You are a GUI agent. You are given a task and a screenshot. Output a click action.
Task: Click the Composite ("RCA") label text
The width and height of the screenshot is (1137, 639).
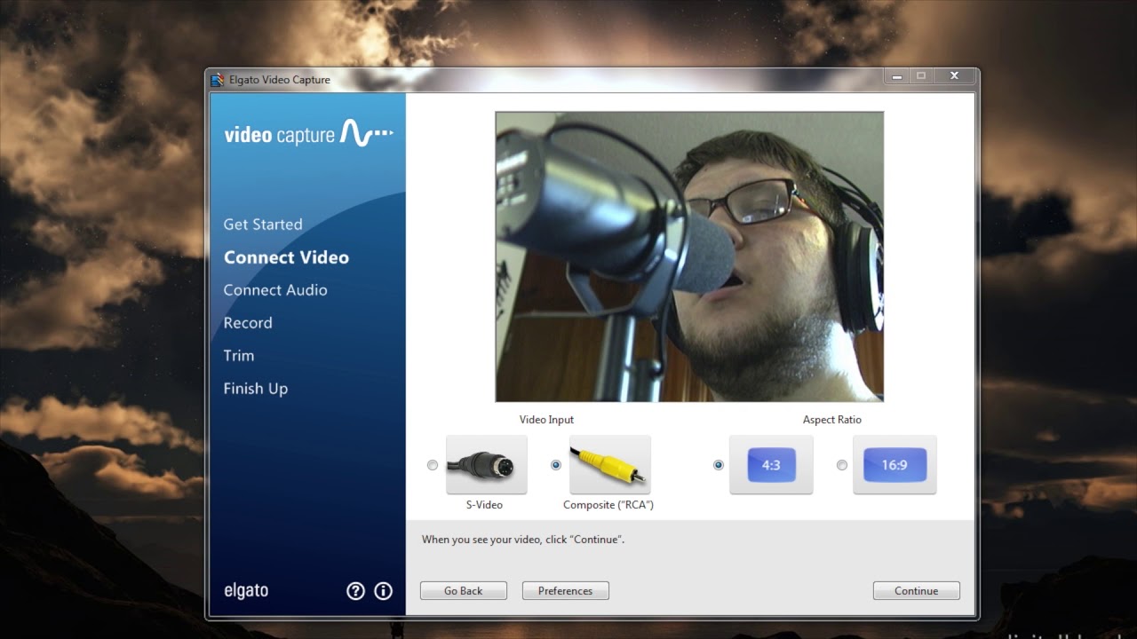click(x=608, y=505)
